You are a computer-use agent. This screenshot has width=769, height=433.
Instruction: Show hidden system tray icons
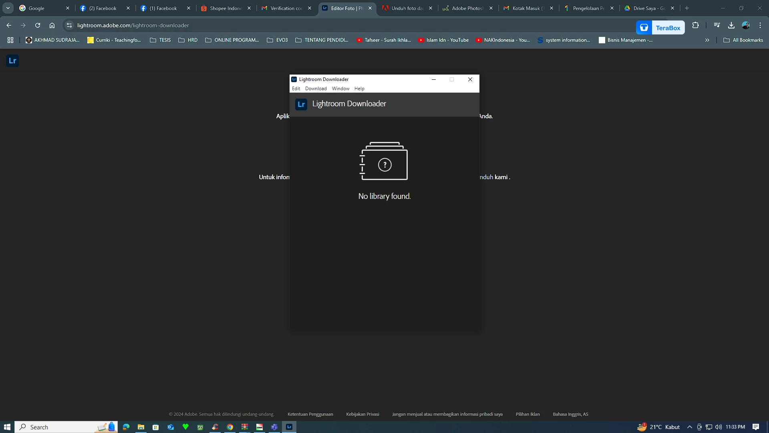click(x=690, y=427)
